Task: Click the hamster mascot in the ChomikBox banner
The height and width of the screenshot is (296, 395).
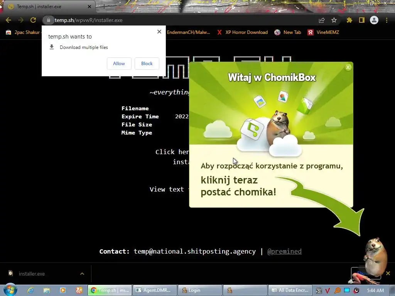Action: coord(279,127)
